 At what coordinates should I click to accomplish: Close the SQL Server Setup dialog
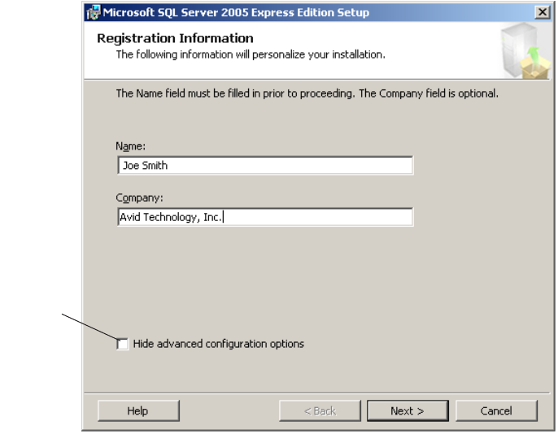click(542, 12)
